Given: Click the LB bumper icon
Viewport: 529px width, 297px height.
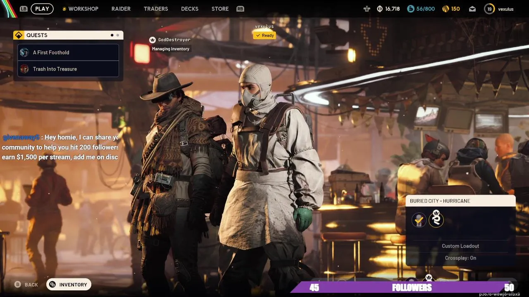Looking at the screenshot, I should coord(24,9).
